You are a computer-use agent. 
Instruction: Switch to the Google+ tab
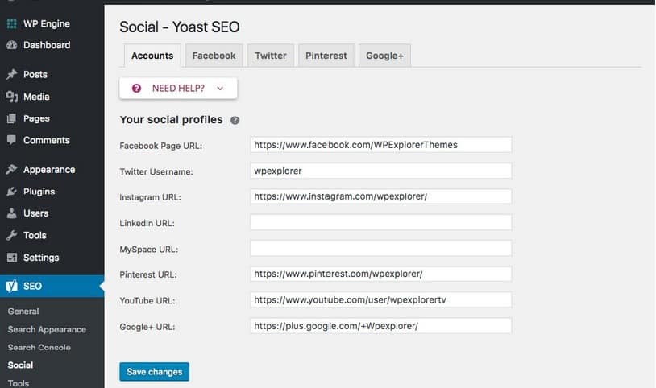coord(385,56)
